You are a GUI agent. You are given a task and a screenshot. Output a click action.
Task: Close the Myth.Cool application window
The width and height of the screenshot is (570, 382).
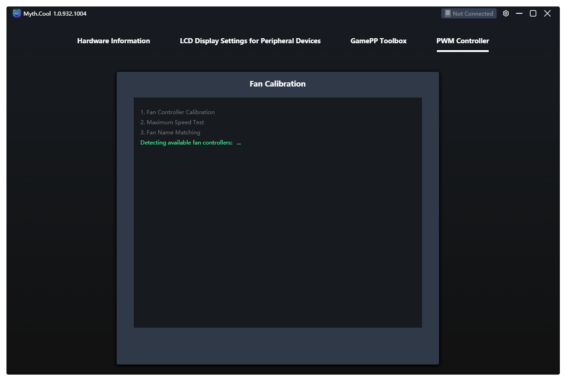[547, 13]
